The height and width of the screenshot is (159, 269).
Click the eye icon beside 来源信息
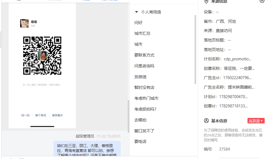[x=262, y=1]
